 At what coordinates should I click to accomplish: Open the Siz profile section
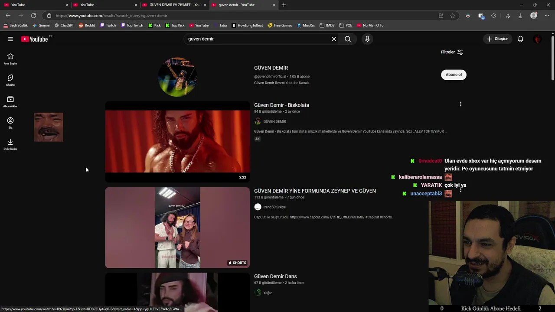click(x=10, y=123)
